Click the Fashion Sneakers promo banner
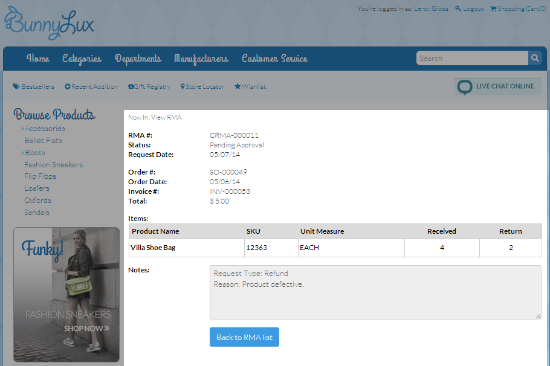 [x=66, y=294]
